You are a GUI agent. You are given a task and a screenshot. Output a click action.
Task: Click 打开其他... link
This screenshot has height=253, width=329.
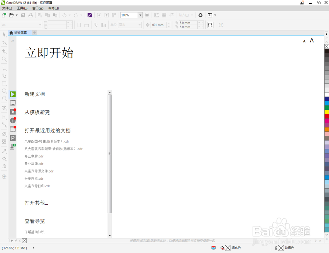(x=36, y=203)
